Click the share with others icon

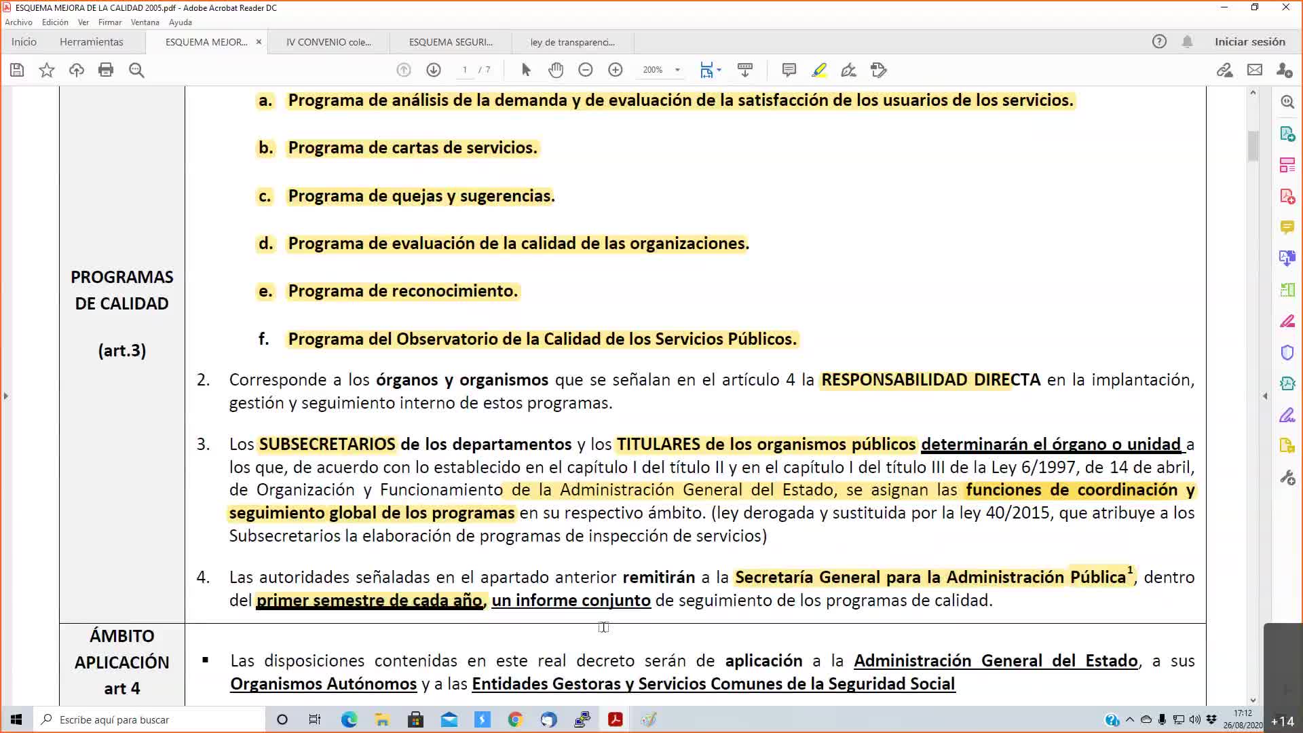tap(1284, 70)
